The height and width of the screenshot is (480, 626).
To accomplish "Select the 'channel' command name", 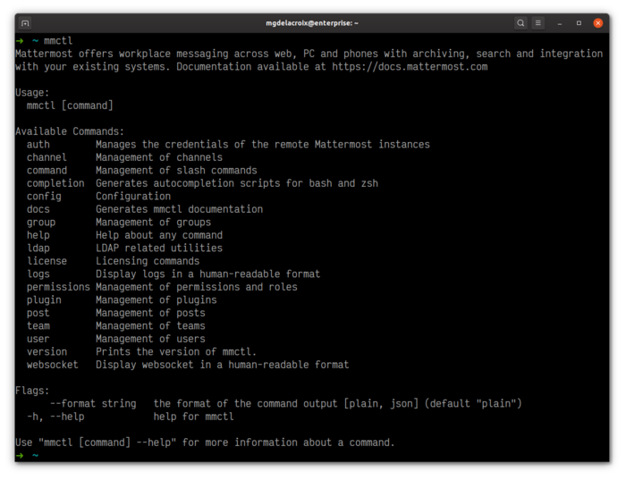I will pyautogui.click(x=47, y=157).
